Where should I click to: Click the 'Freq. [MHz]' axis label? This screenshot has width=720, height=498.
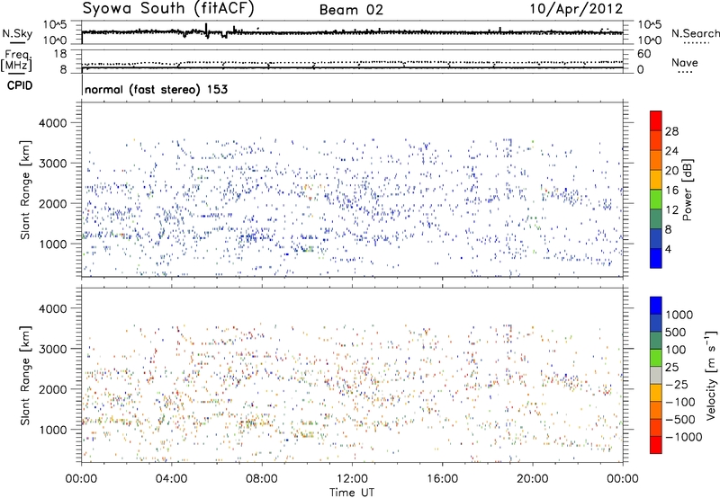click(x=16, y=60)
